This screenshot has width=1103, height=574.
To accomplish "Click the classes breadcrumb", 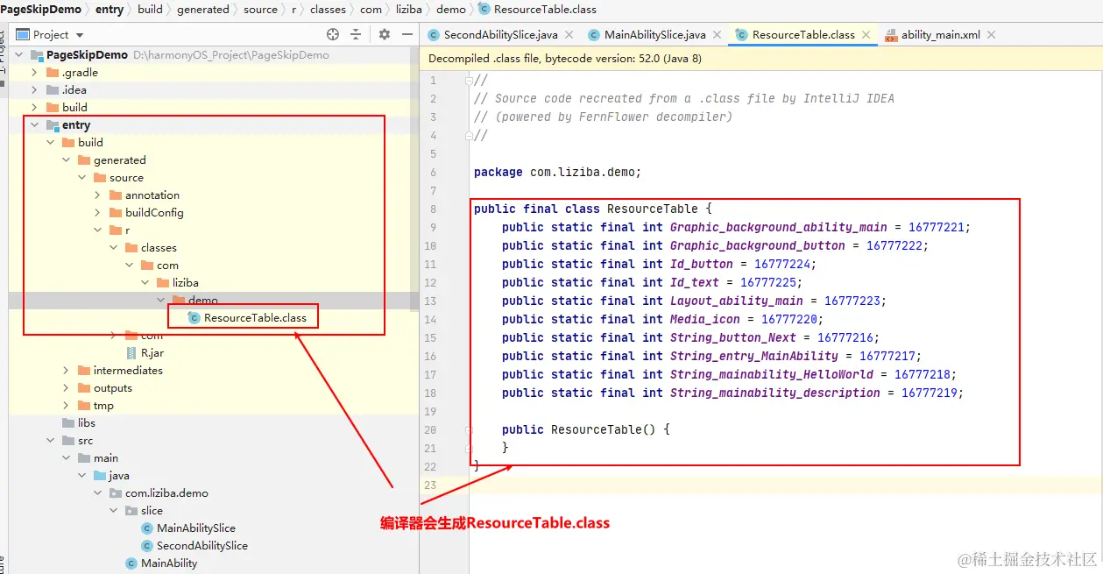I will tap(328, 10).
